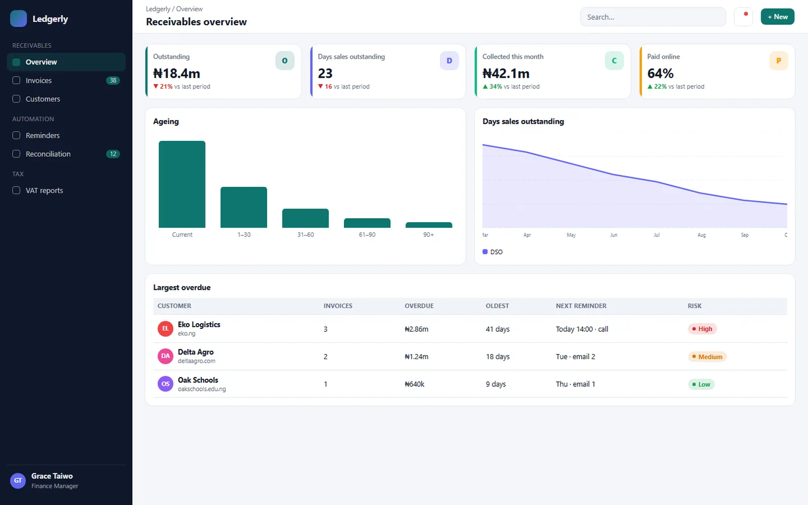Click the Medium risk badge

coord(708,357)
